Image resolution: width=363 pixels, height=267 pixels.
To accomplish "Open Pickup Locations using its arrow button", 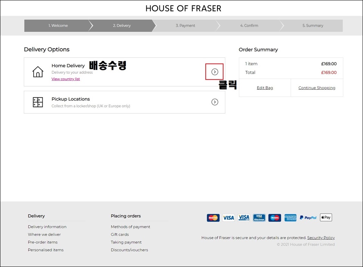I will pos(215,102).
